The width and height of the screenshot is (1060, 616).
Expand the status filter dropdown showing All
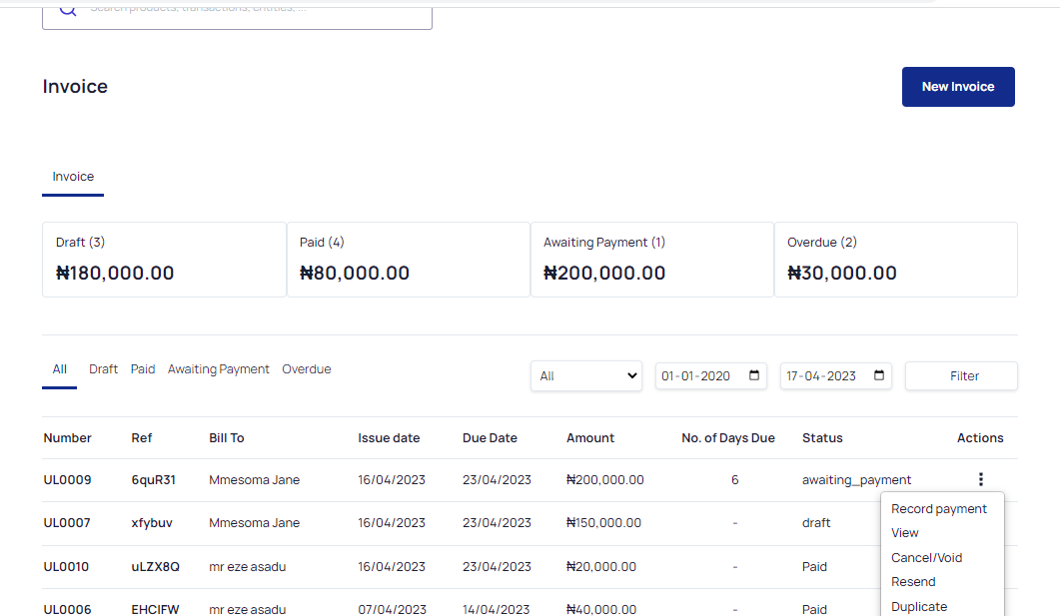585,375
